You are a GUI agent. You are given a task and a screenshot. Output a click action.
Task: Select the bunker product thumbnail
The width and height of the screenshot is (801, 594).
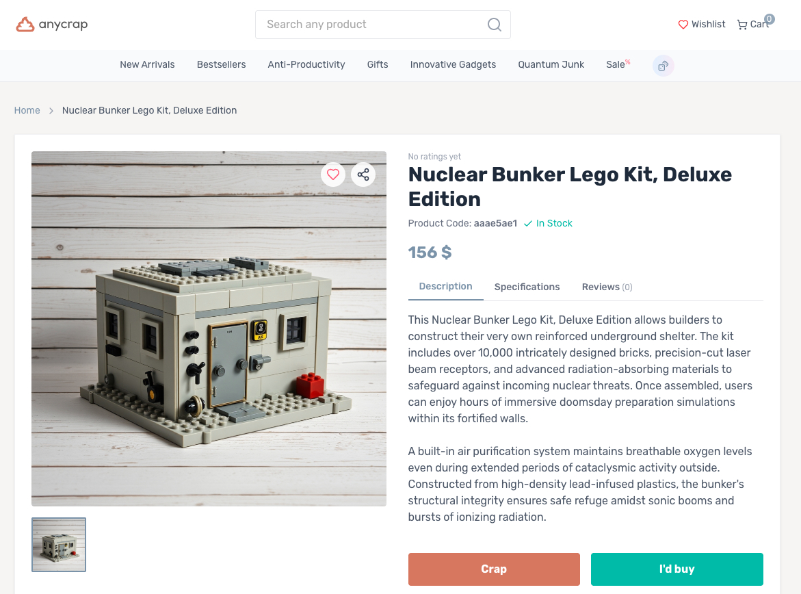tap(59, 545)
